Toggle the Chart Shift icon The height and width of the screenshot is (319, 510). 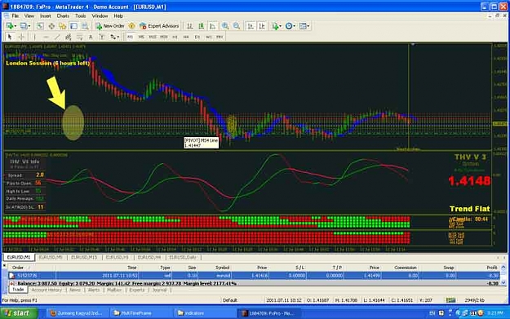click(x=262, y=26)
